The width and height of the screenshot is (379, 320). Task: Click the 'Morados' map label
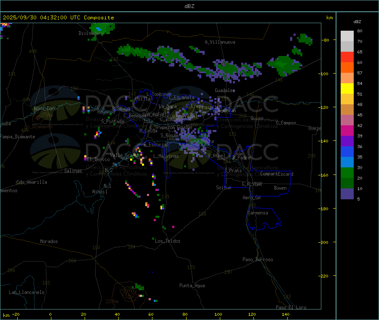click(x=49, y=241)
